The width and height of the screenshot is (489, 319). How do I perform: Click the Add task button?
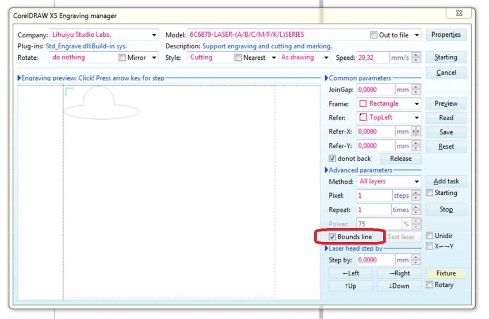[x=446, y=181]
